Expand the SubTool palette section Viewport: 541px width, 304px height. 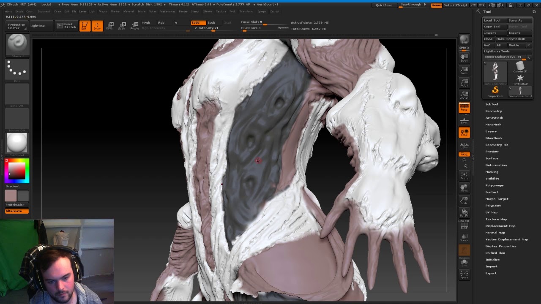[x=492, y=104]
